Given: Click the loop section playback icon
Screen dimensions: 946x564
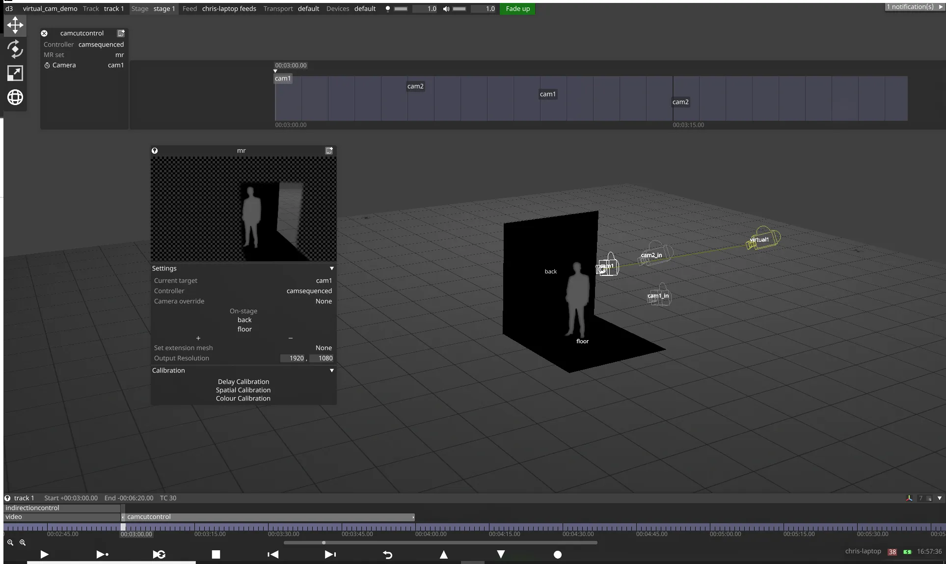Looking at the screenshot, I should point(159,554).
